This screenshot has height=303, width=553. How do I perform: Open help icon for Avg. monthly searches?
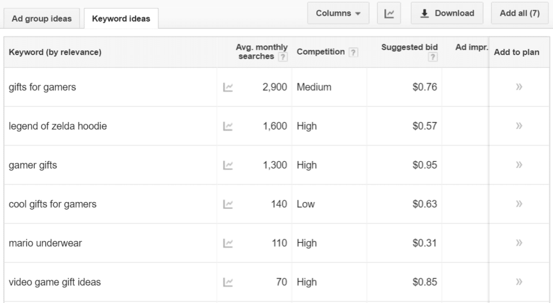[x=282, y=57]
